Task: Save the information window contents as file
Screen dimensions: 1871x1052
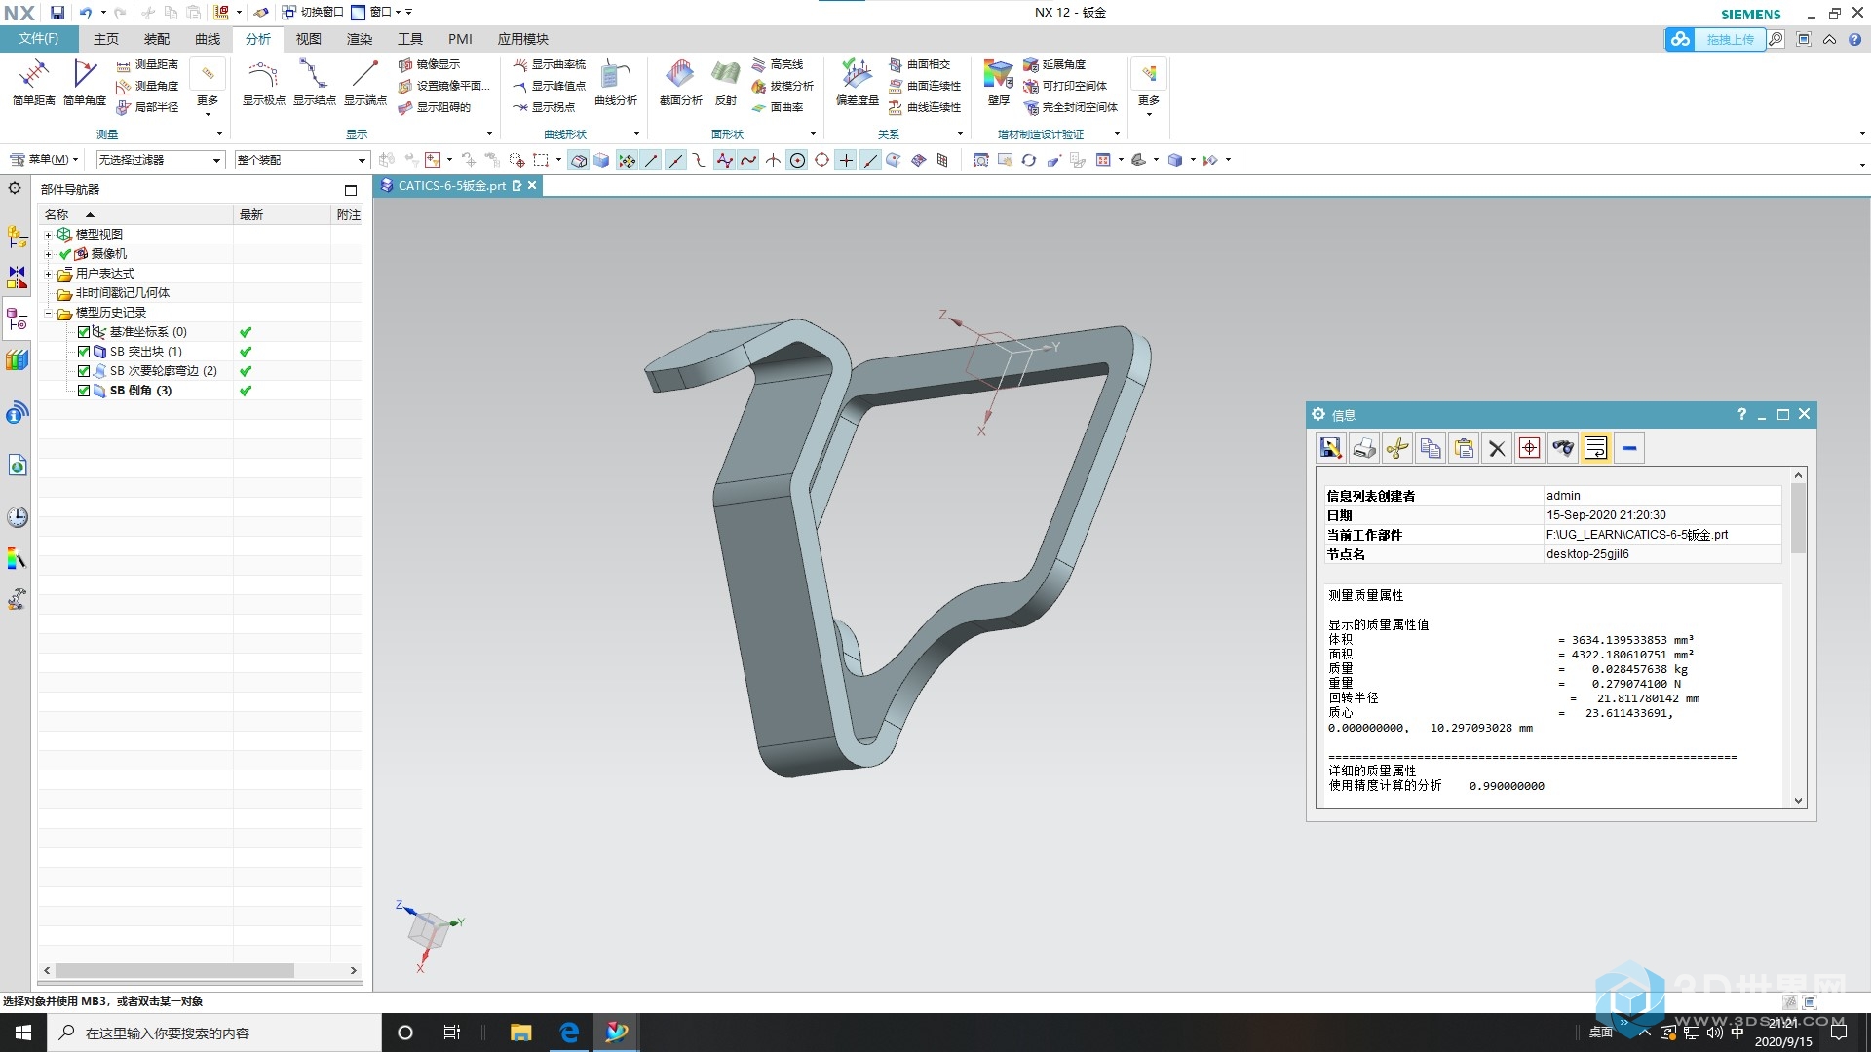Action: pos(1331,448)
